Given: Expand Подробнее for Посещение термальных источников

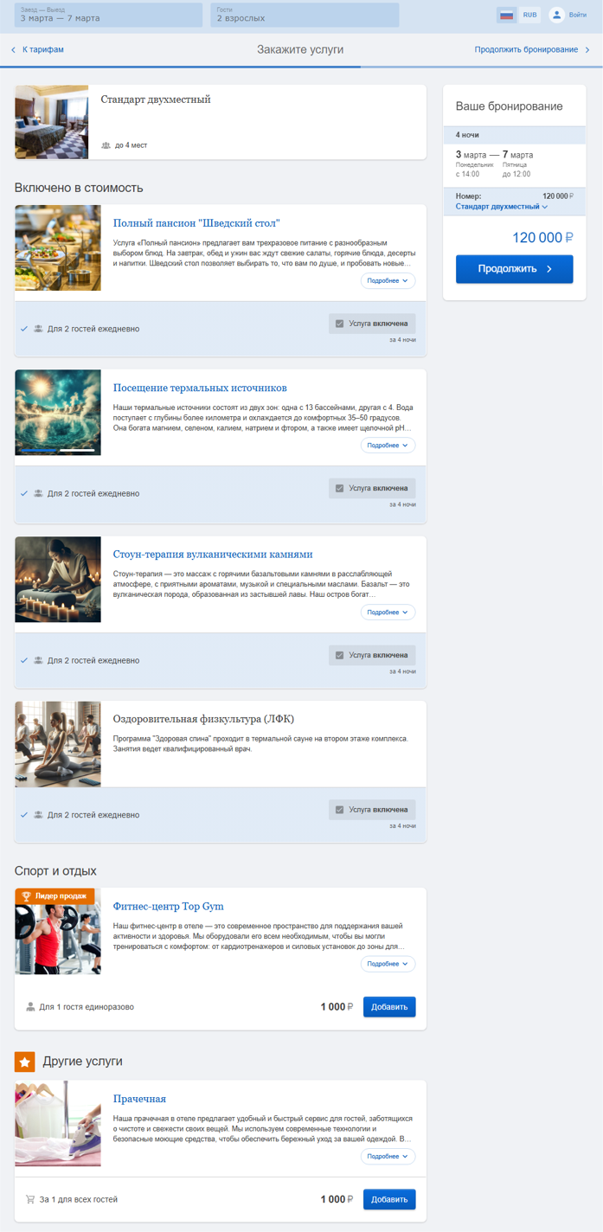Looking at the screenshot, I should coord(388,446).
